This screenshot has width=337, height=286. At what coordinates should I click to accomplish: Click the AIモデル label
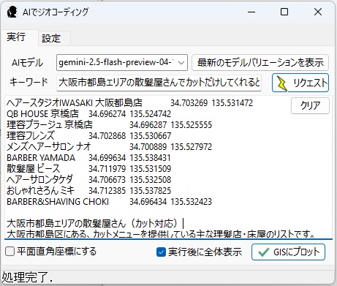(x=28, y=63)
